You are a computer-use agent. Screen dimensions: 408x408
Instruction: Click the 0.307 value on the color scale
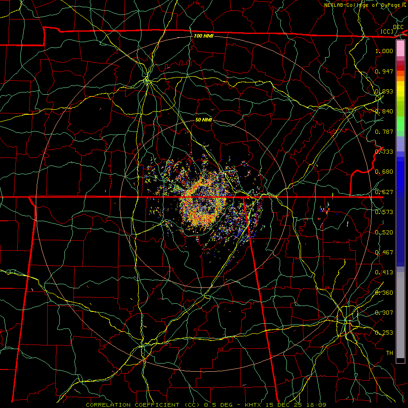(384, 313)
